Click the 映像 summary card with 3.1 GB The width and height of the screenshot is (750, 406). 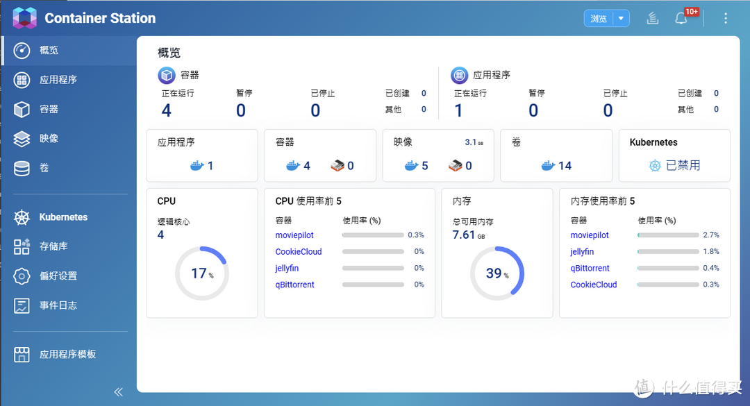click(438, 155)
